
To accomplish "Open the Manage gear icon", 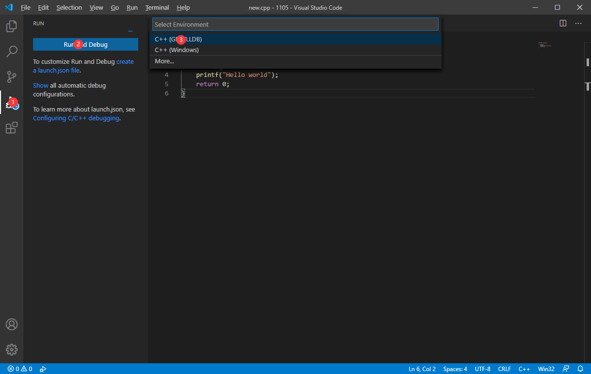I will pyautogui.click(x=12, y=350).
